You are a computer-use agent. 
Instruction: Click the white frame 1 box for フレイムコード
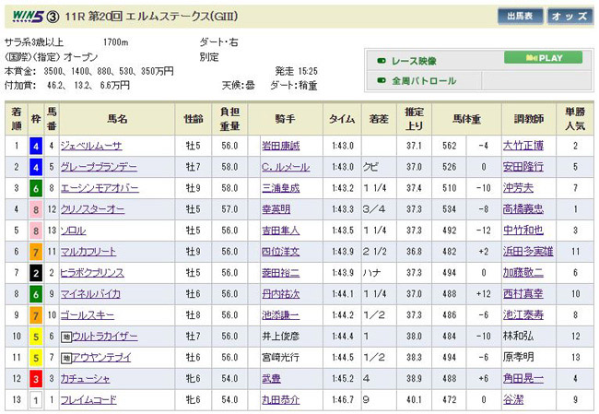[35, 400]
